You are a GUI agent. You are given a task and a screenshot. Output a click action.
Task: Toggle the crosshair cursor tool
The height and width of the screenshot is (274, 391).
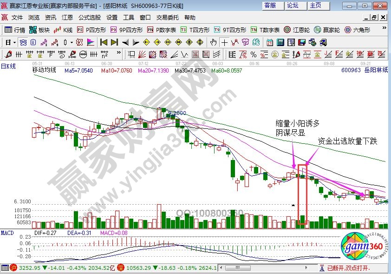pos(225,42)
